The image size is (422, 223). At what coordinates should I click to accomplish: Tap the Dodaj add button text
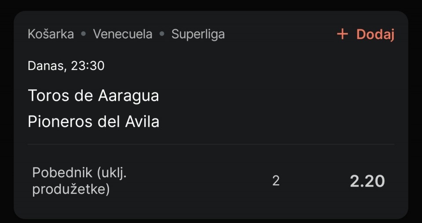pos(375,35)
